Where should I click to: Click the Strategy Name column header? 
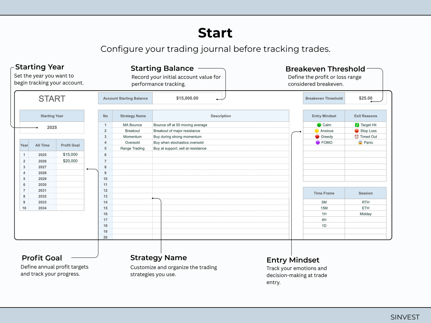[133, 116]
